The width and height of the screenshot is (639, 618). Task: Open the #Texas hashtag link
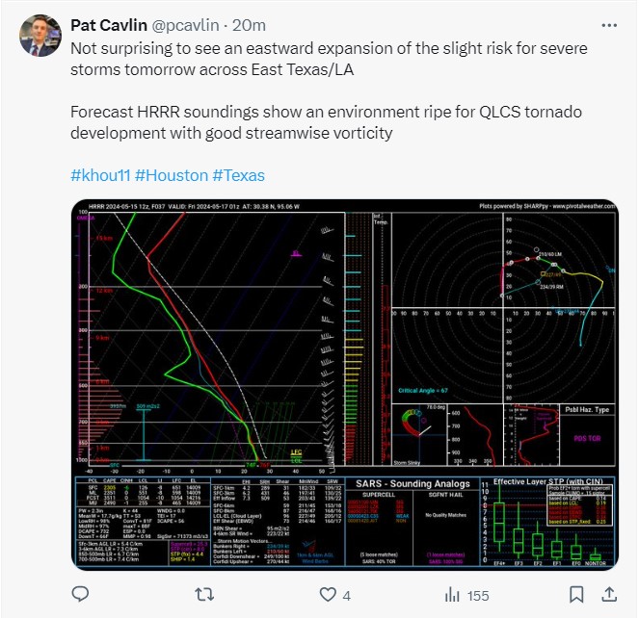(238, 175)
